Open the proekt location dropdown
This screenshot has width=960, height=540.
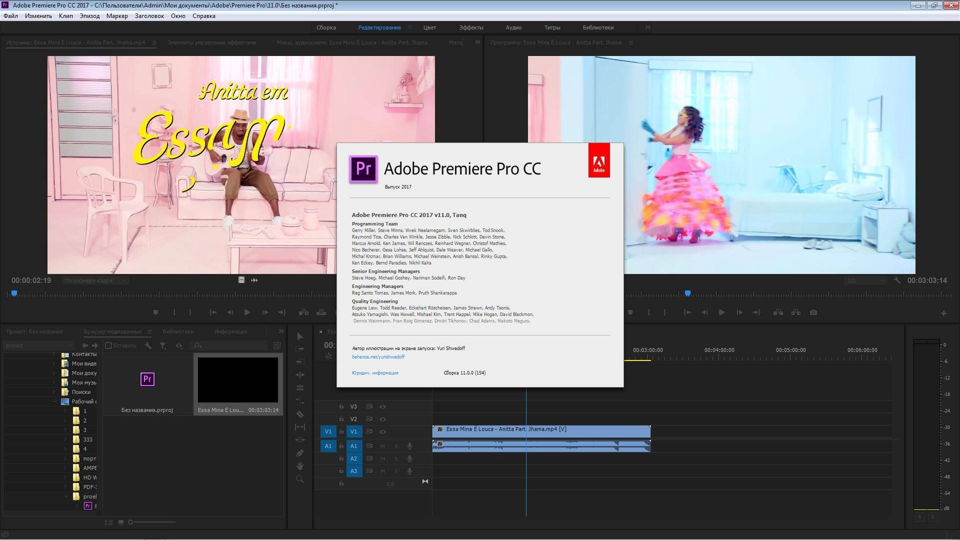point(39,345)
